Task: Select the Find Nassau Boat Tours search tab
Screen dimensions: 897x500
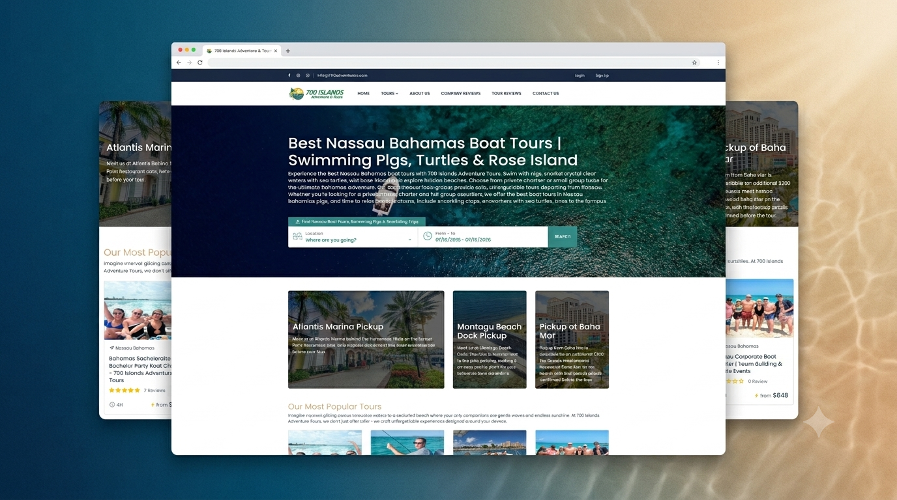Action: (357, 221)
